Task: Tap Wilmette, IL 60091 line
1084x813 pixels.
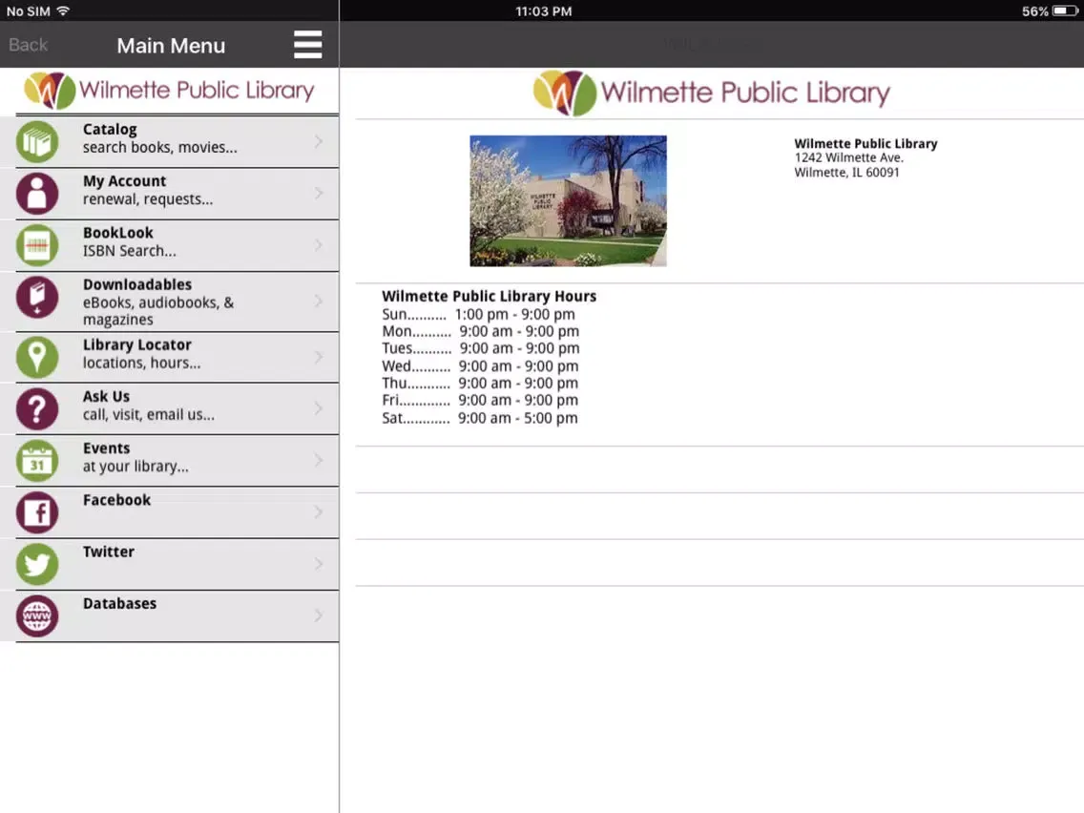Action: coord(847,172)
